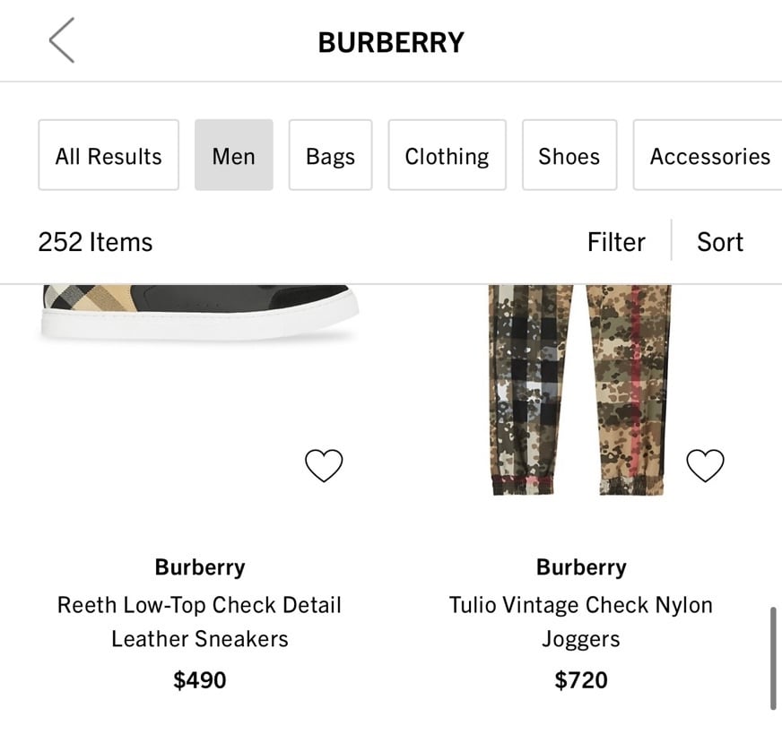The image size is (782, 743).
Task: Open Reeth Low-Top Check Detail Leather Sneakers title
Action: tap(199, 622)
